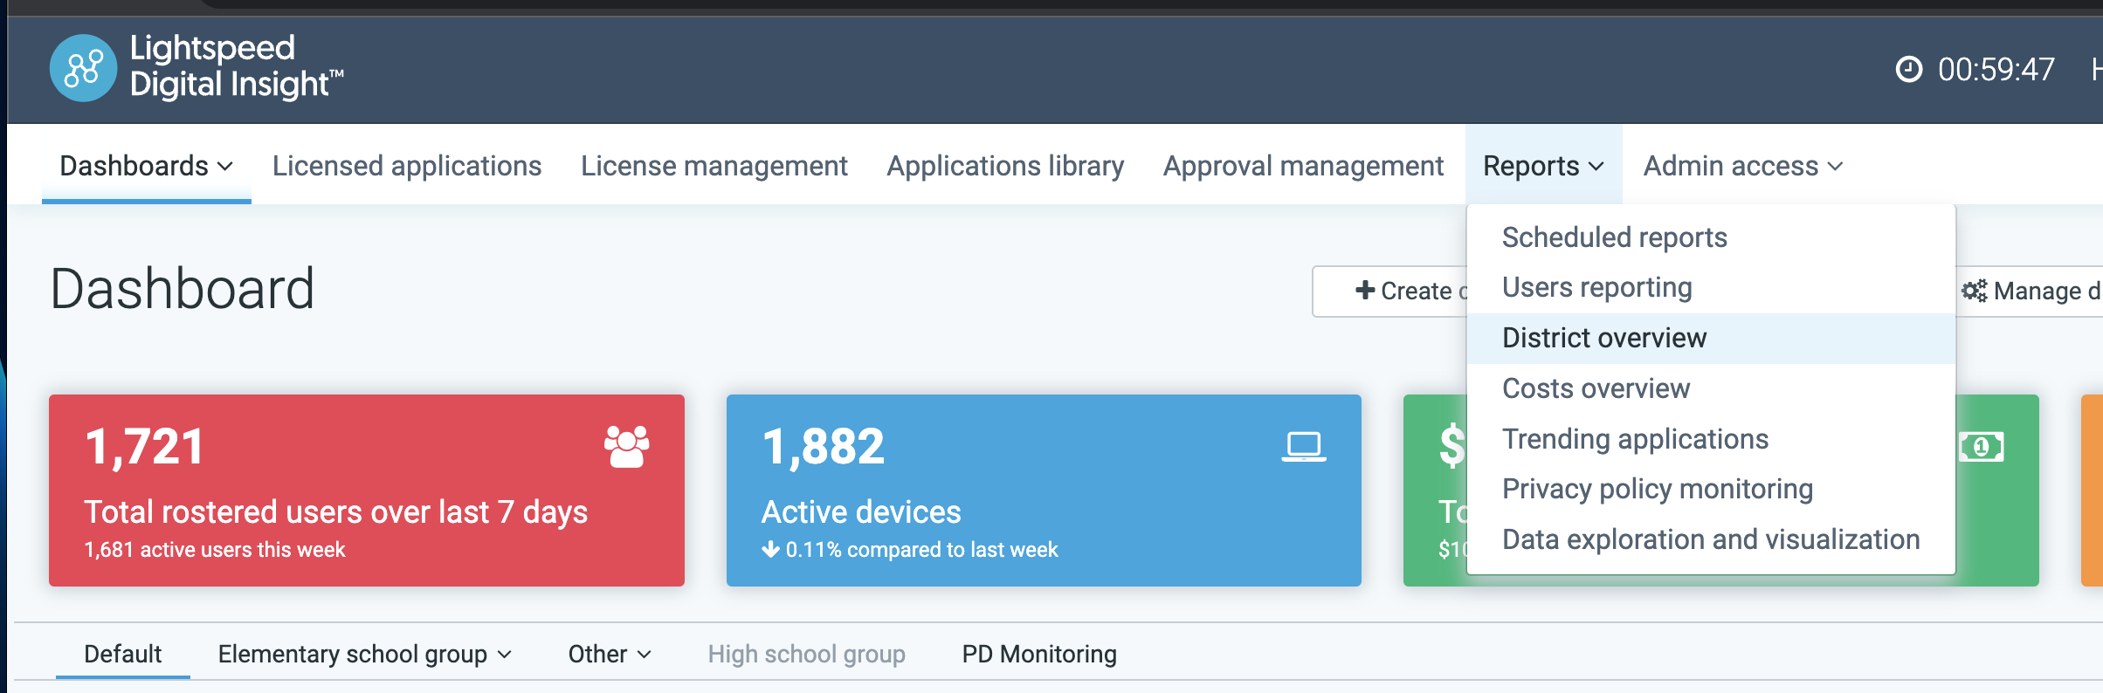The height and width of the screenshot is (693, 2103).
Task: Expand the Dashboards dropdown menu
Action: pos(146,166)
